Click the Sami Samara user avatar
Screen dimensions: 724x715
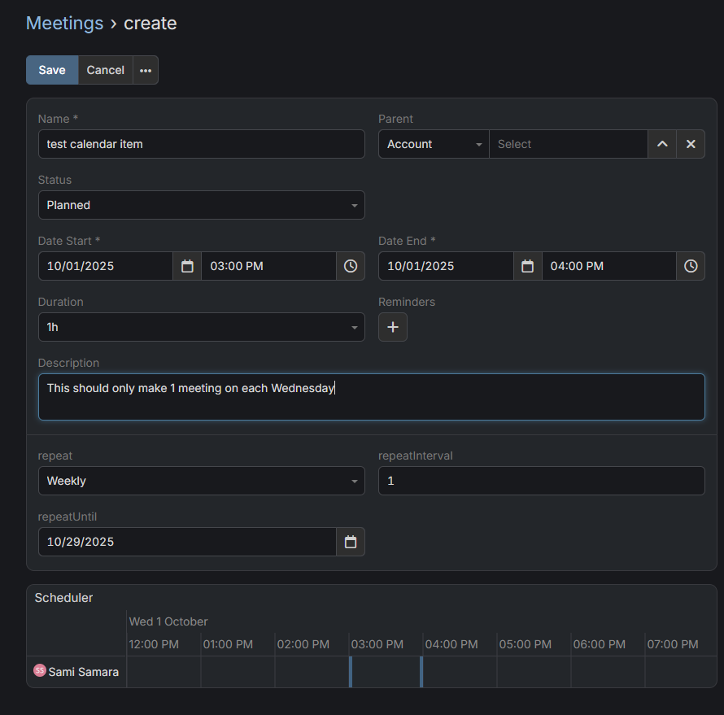point(40,671)
